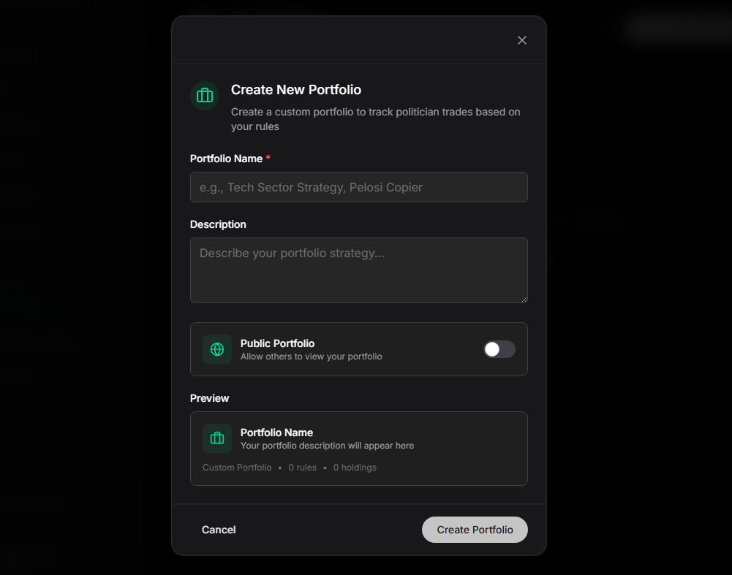
Task: Click the Cancel button
Action: tap(219, 530)
